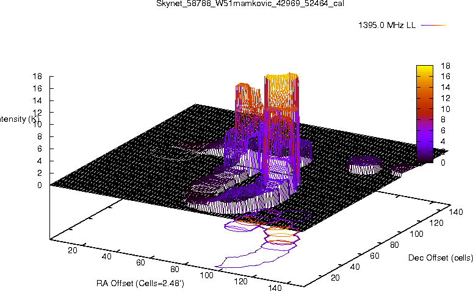Image resolution: width=473 pixels, height=291 pixels.
Task: Click tick 40 on the RA Offset axis
Action: (x=106, y=256)
